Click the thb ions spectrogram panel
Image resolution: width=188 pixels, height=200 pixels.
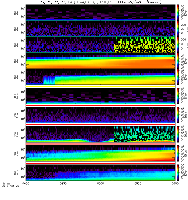coord(101,115)
